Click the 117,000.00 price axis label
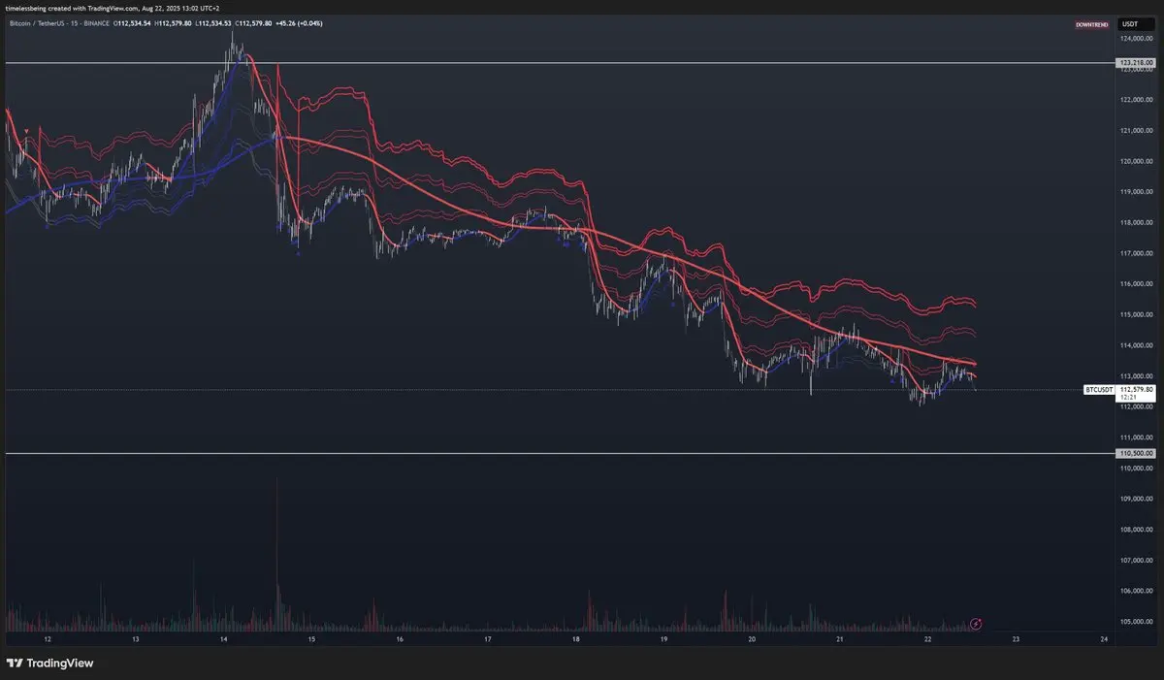Screen dimensions: 1164x680 1136,253
